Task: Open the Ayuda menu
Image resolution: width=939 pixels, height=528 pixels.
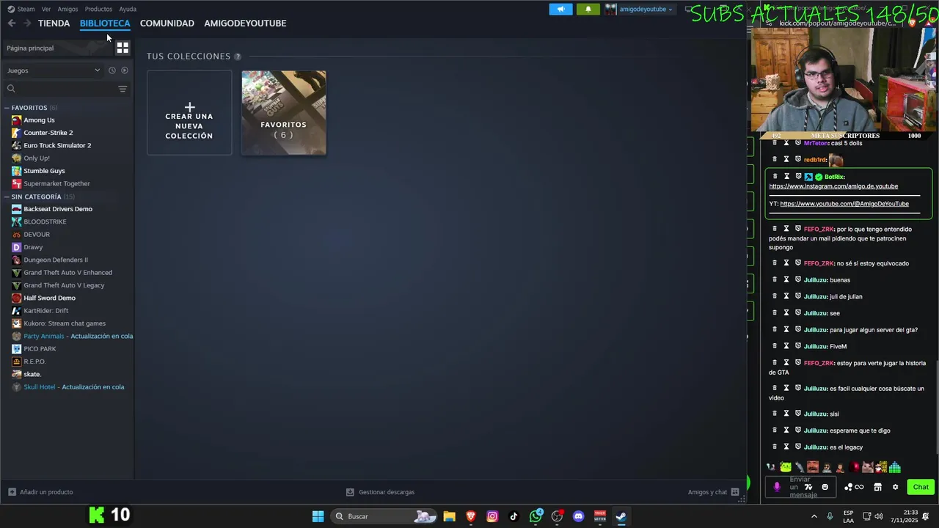Action: coord(128,9)
